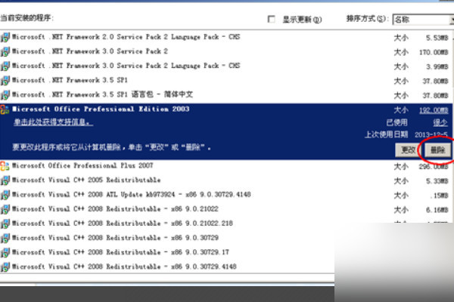Click the Office Professional Edition 2003 icon
The height and width of the screenshot is (302, 454).
(x=5, y=109)
